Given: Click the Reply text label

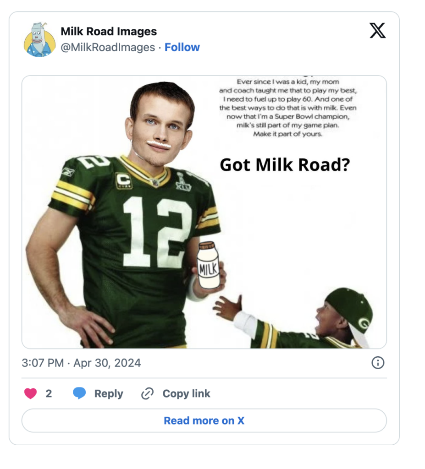Looking at the screenshot, I should [x=109, y=393].
